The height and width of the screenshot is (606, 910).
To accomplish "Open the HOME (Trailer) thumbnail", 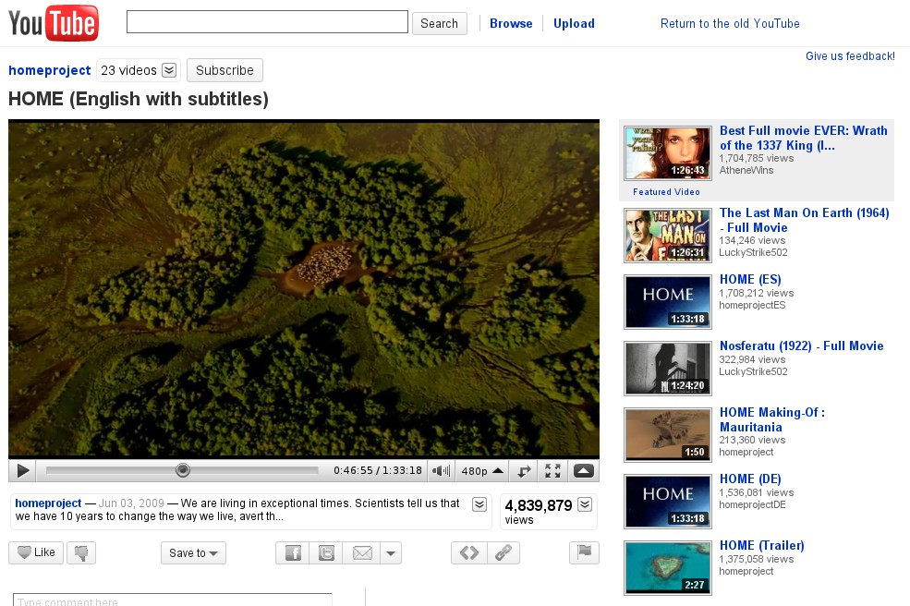I will tap(667, 568).
